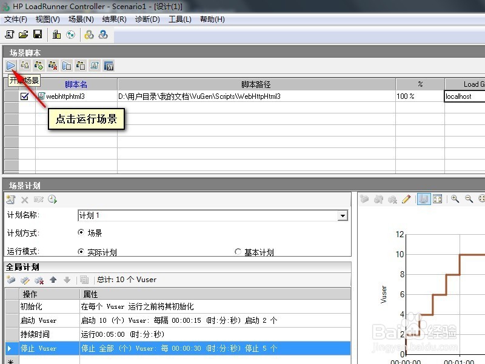Run the scenario using the play icon
Image resolution: width=485 pixels, height=364 pixels.
pos(10,66)
